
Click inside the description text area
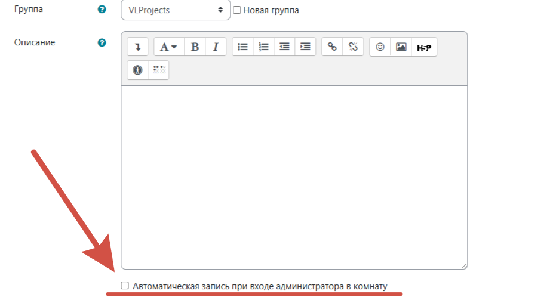click(x=294, y=177)
